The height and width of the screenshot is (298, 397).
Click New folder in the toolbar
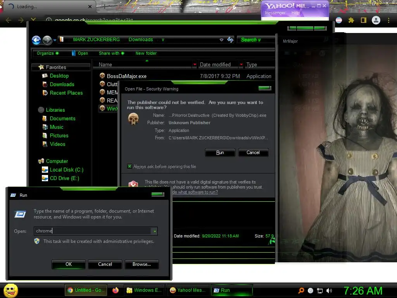tap(146, 53)
